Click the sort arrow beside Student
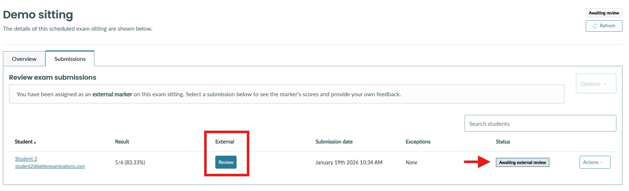The height and width of the screenshot is (191, 629). tap(35, 142)
